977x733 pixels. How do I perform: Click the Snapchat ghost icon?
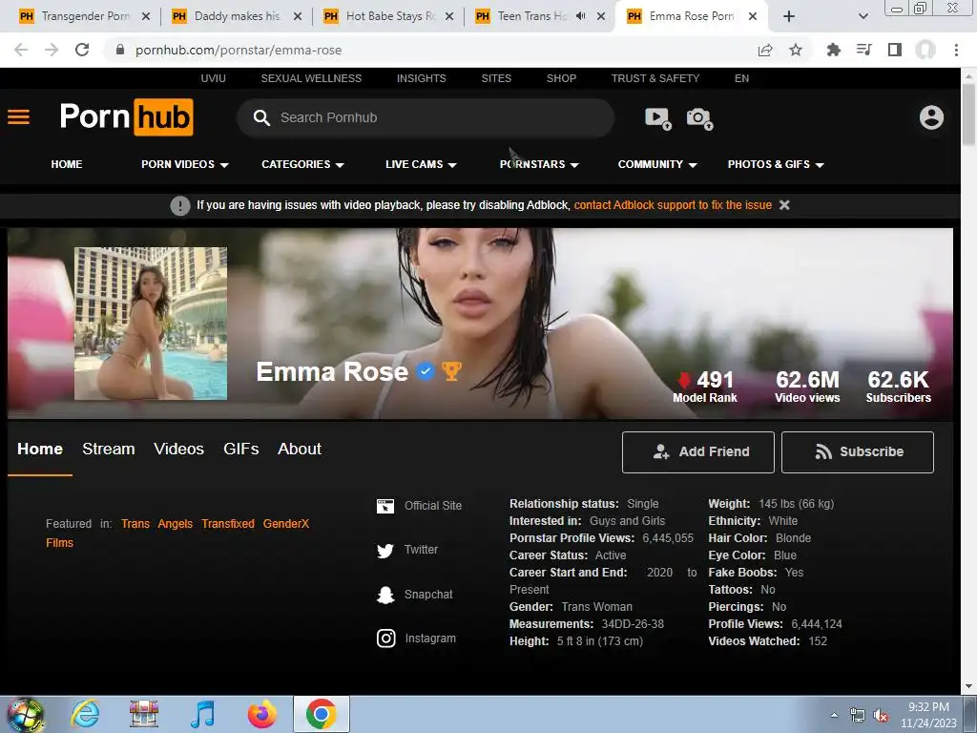pyautogui.click(x=385, y=595)
